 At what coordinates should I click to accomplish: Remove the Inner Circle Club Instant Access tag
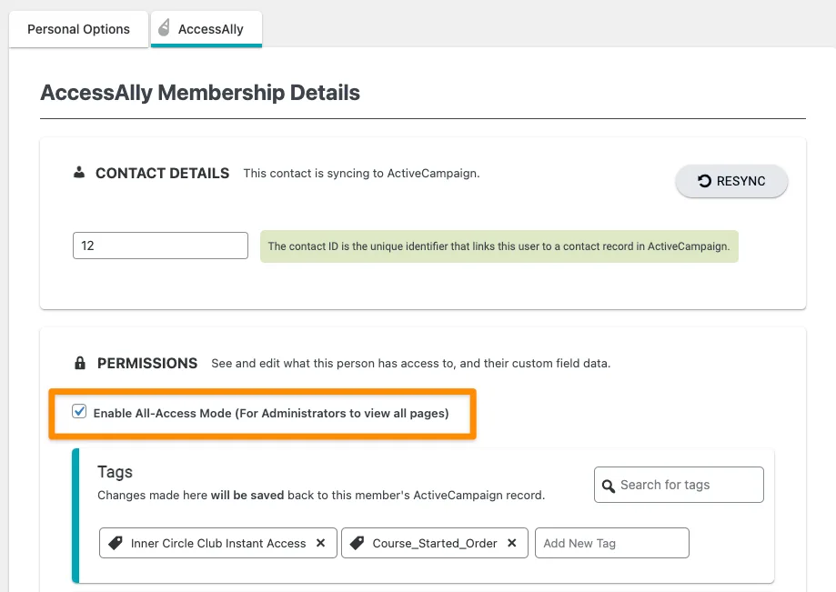point(320,543)
